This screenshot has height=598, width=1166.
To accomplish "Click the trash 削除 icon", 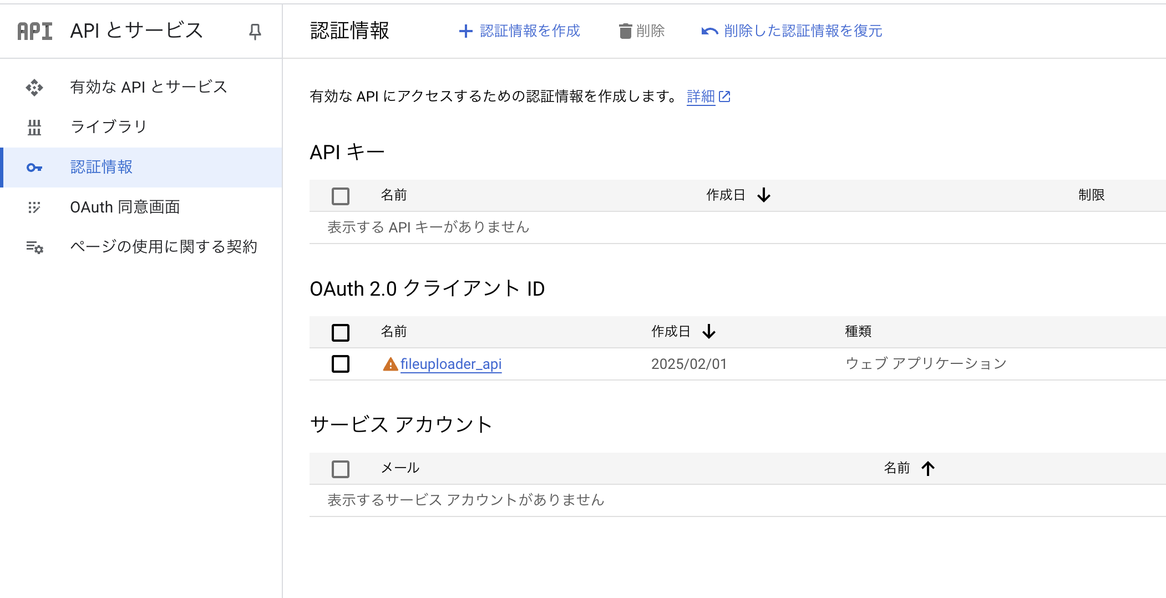I will pyautogui.click(x=625, y=31).
